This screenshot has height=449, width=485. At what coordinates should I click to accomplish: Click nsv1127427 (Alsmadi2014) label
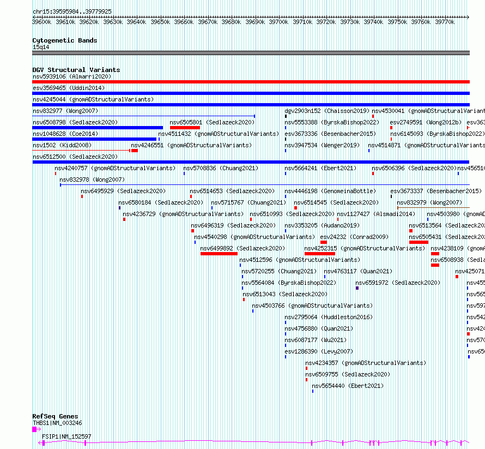coord(376,214)
